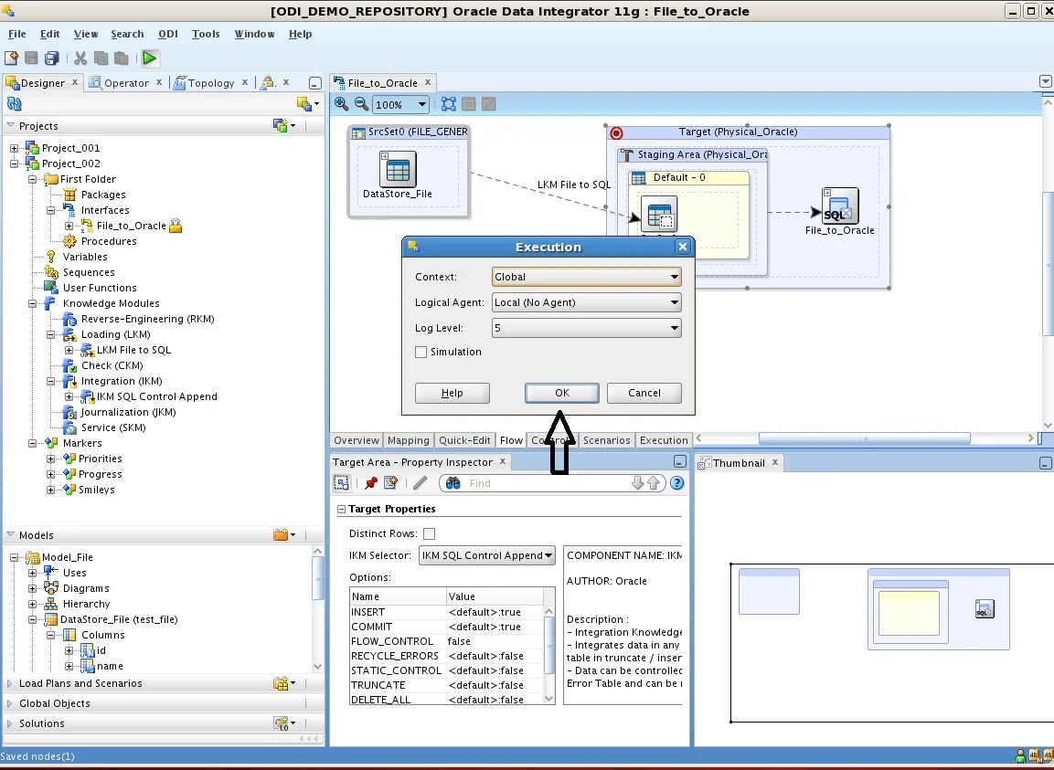Click OK in the Execution dialog

click(562, 393)
